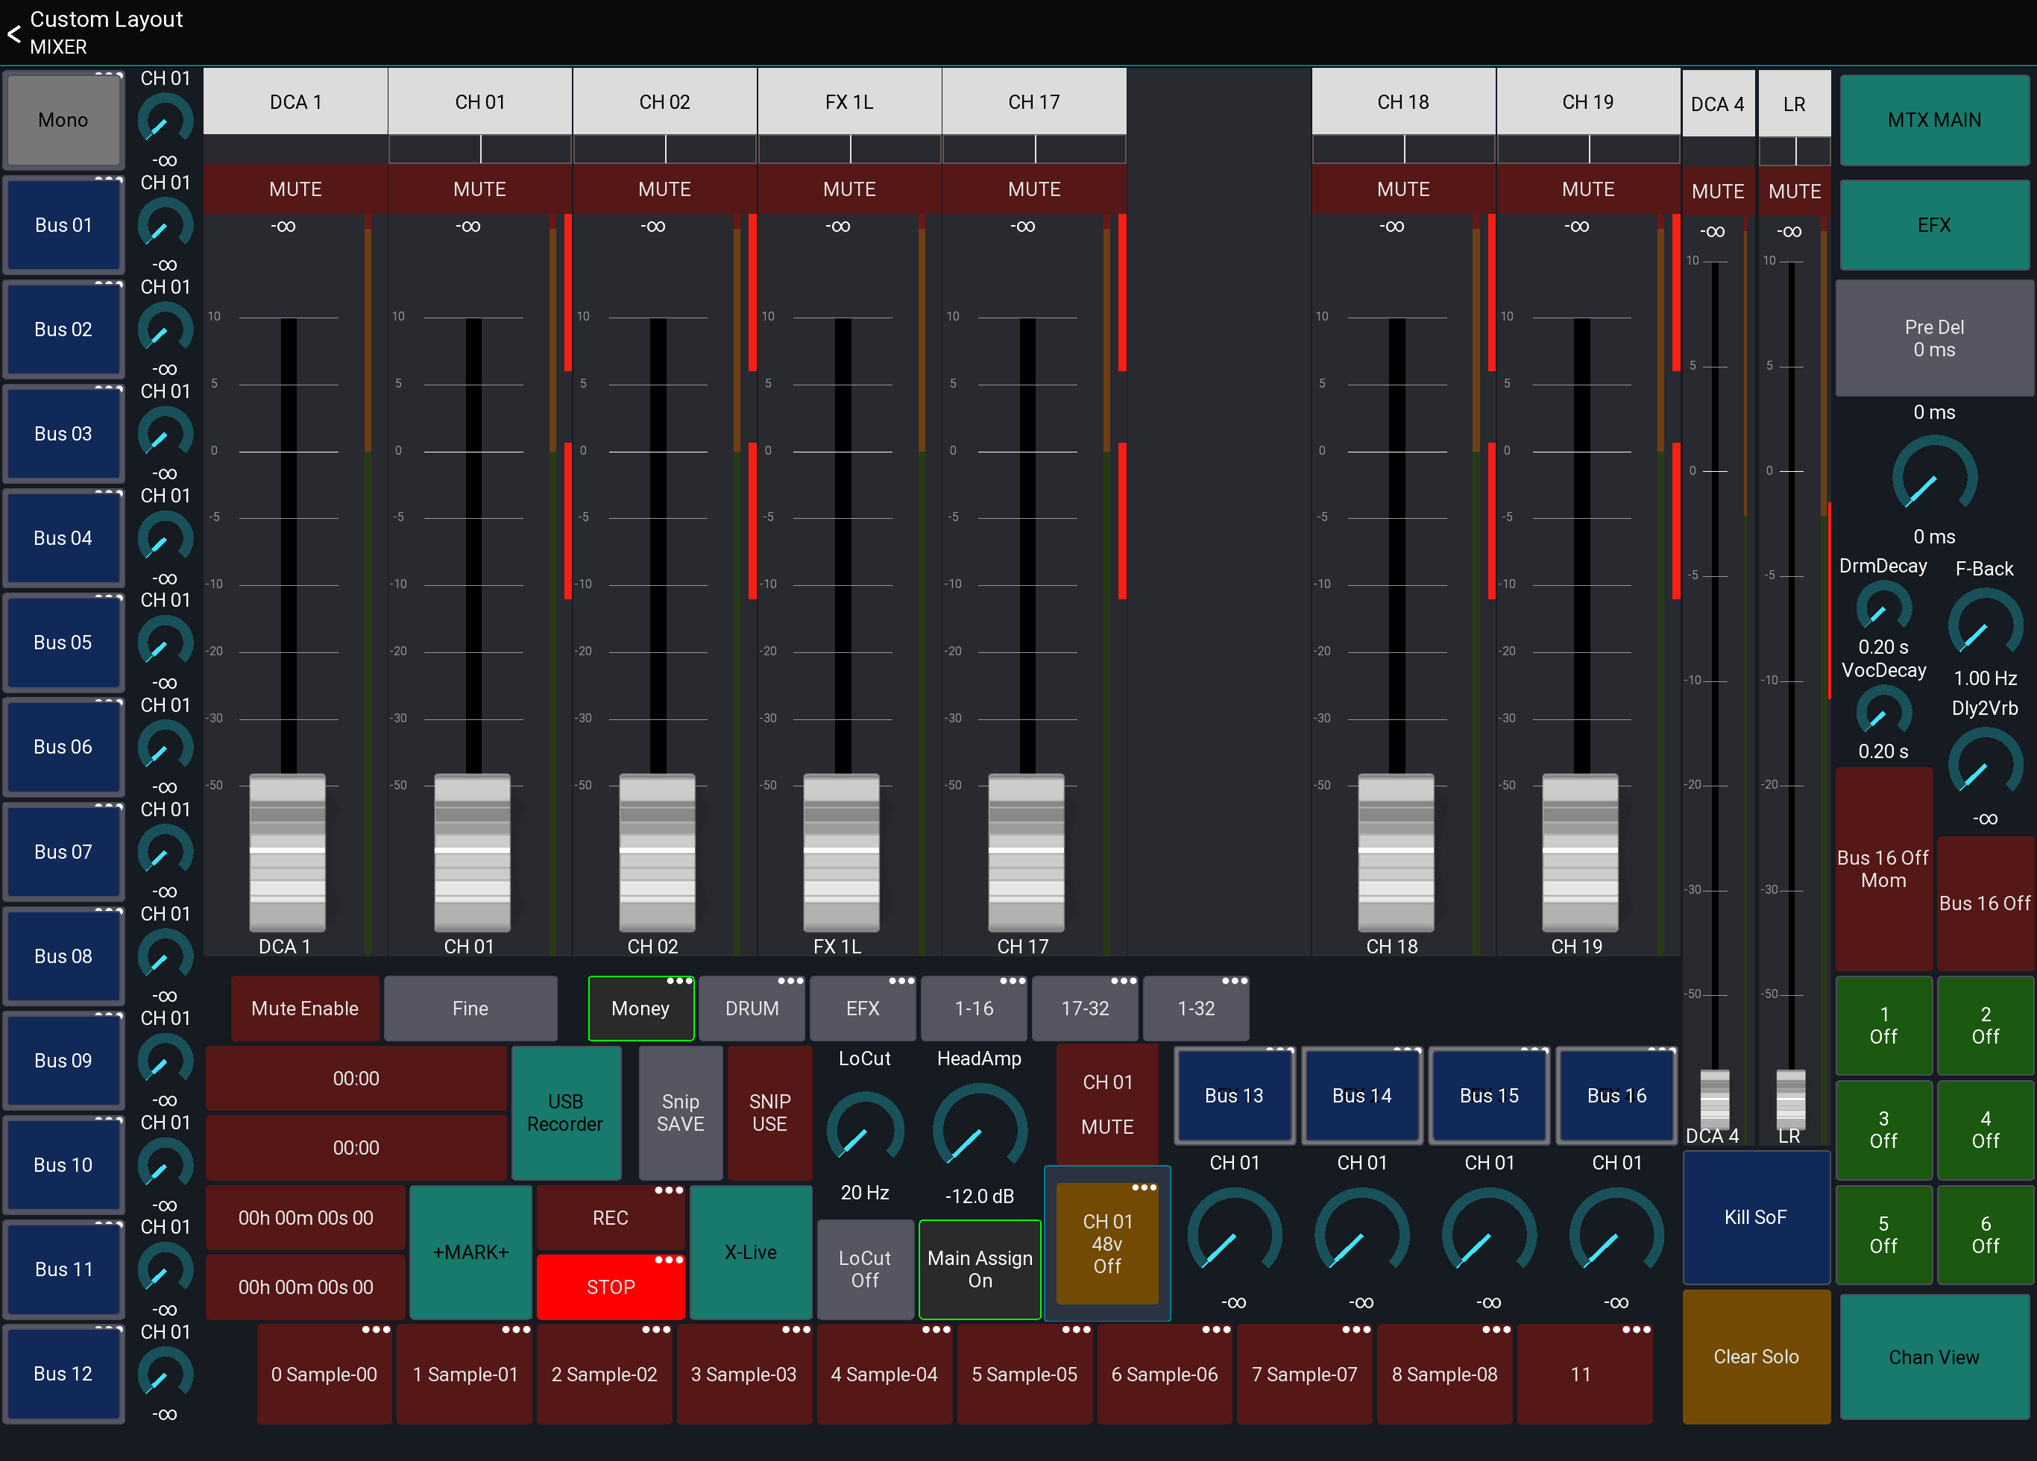Click the F-Back knob
The width and height of the screenshot is (2037, 1461).
[1984, 625]
